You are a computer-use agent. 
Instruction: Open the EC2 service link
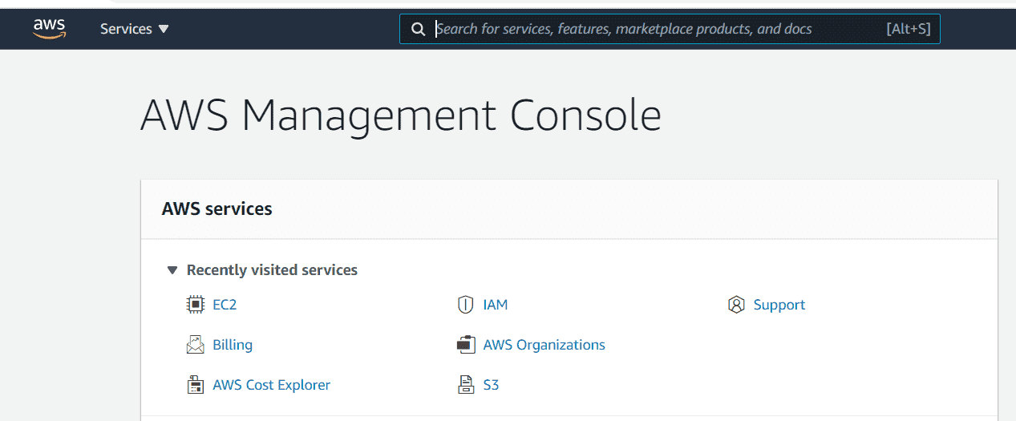225,305
